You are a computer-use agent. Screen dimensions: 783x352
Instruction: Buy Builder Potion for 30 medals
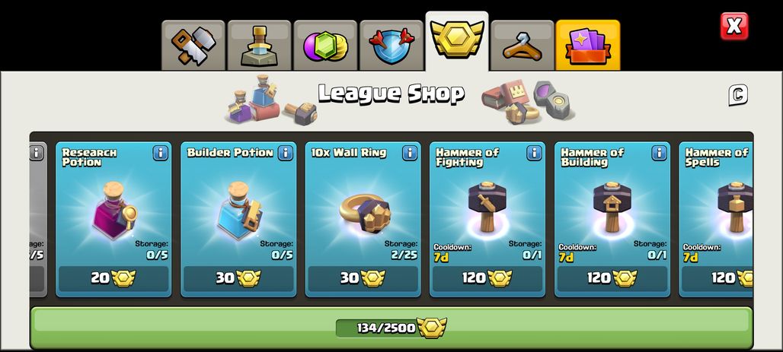238,279
